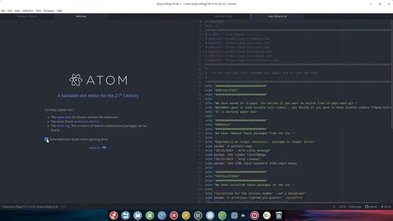Click the small camera screenshot dock icon
The width and height of the screenshot is (393, 221).
pyautogui.click(x=243, y=215)
